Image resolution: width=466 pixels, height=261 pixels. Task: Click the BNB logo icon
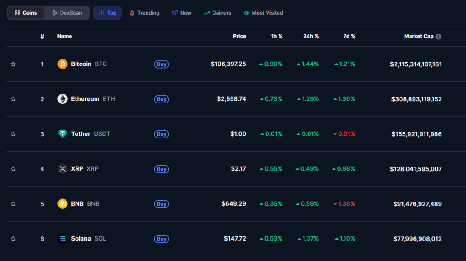click(x=62, y=204)
